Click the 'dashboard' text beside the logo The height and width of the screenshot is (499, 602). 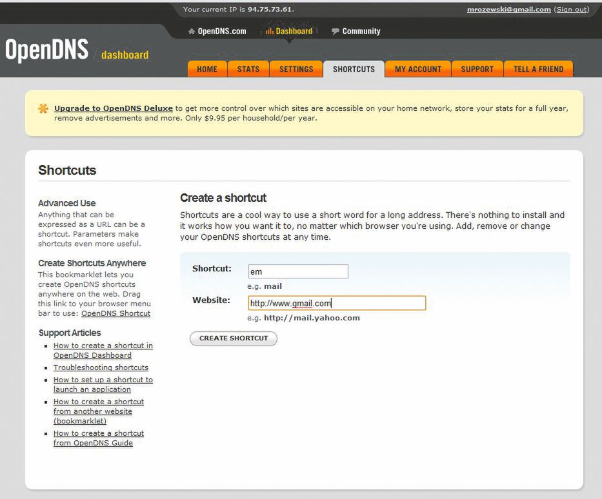[x=125, y=55]
